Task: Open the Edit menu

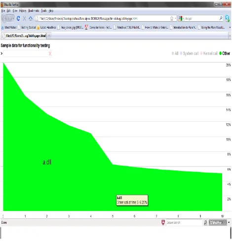Action: [x=8, y=11]
